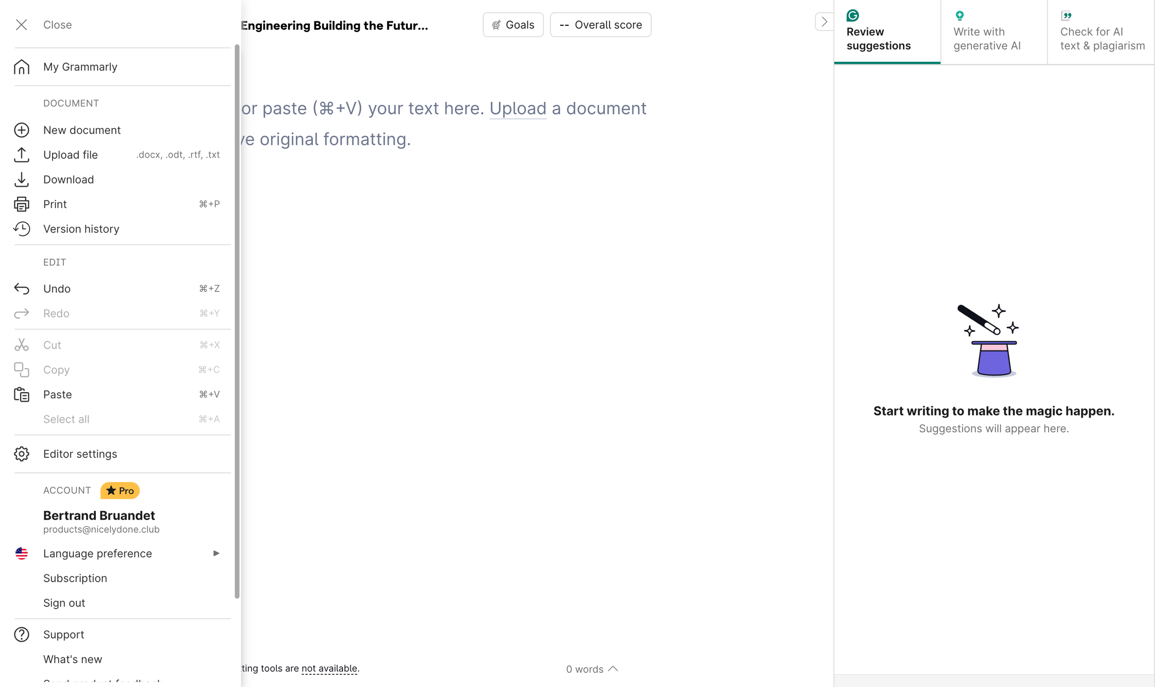This screenshot has width=1168, height=687.
Task: Expand Language preference submenu arrow
Action: pyautogui.click(x=216, y=554)
